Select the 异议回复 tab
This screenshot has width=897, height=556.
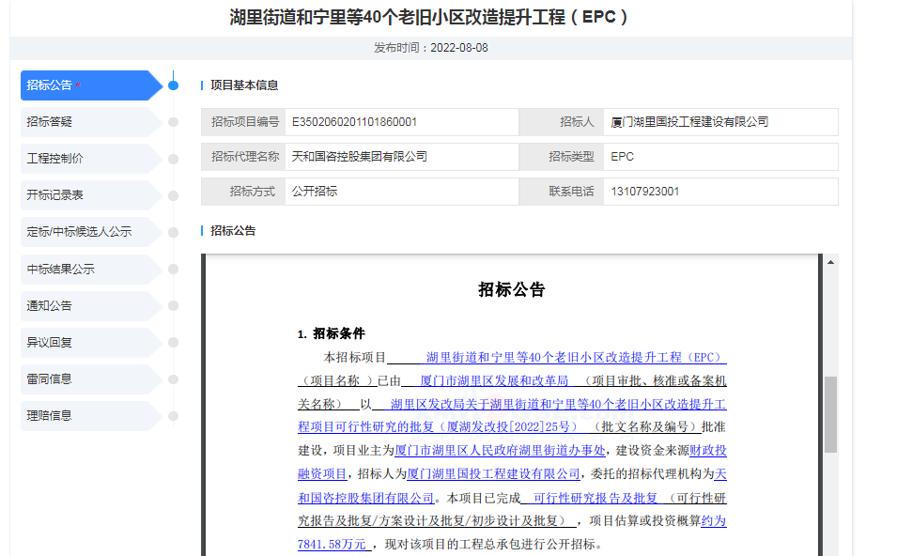pyautogui.click(x=85, y=343)
